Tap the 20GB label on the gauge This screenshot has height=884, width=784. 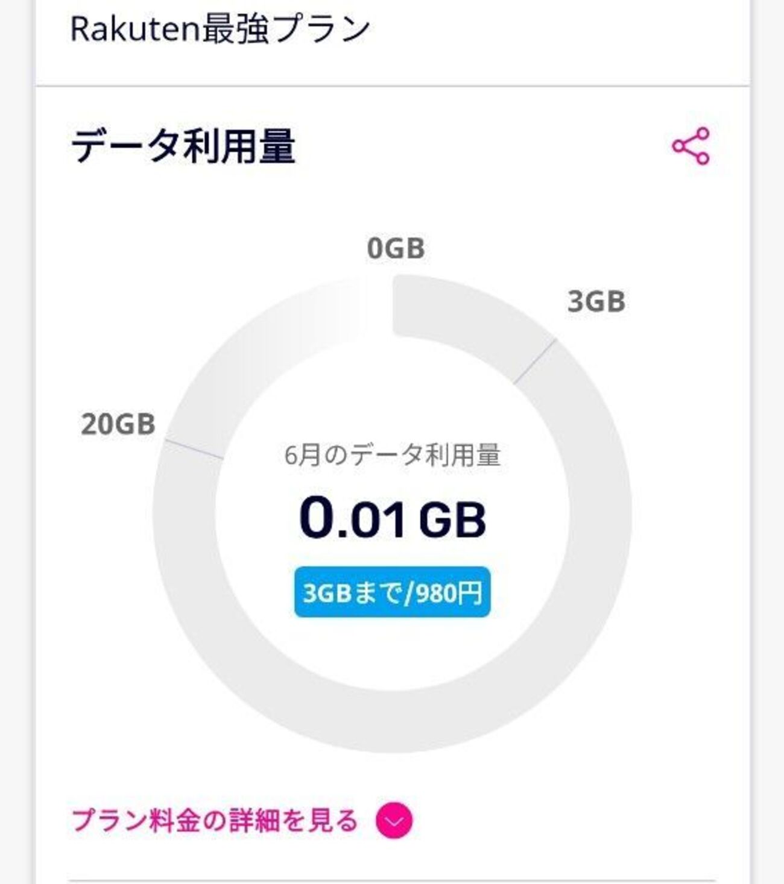pyautogui.click(x=118, y=424)
